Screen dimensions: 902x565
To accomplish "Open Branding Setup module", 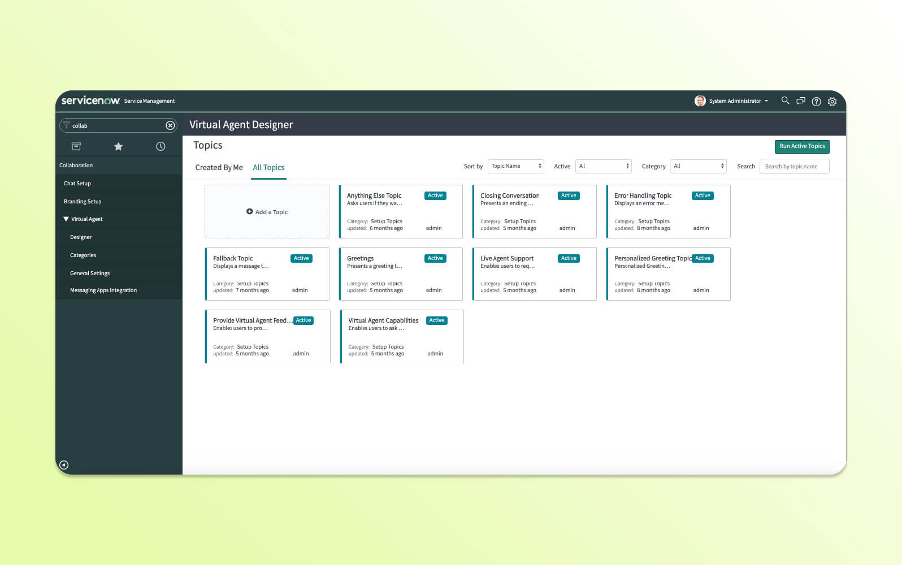I will click(x=83, y=202).
